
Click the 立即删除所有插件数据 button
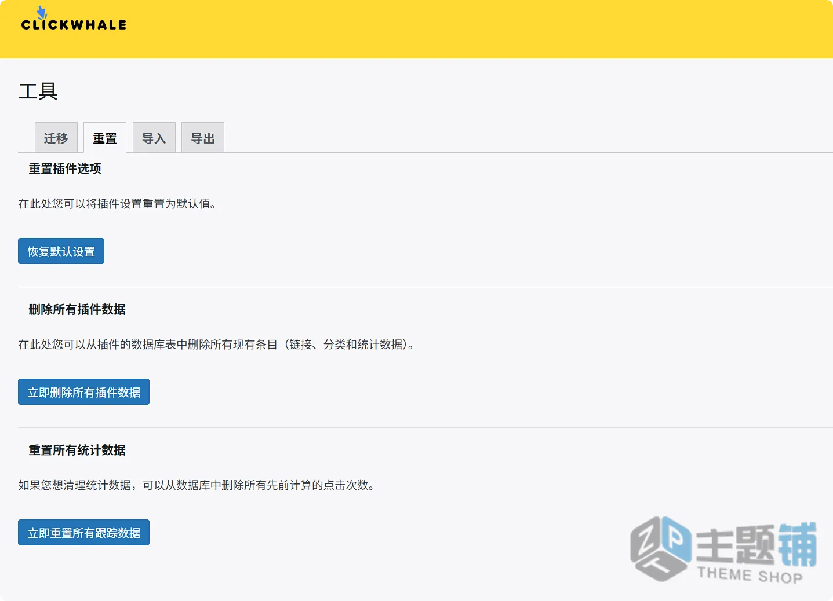(83, 392)
